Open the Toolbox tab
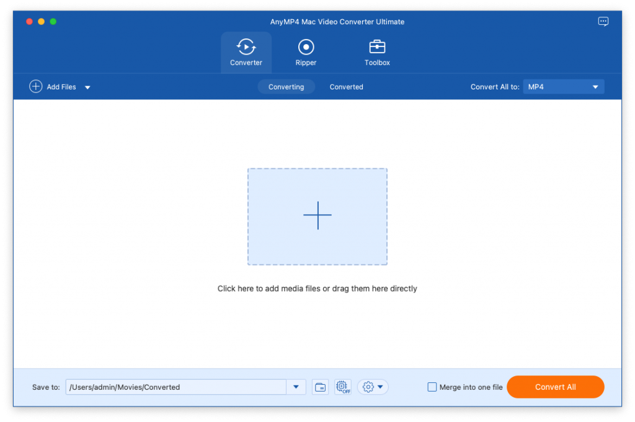Viewport: 635px width, 422px height. [377, 52]
